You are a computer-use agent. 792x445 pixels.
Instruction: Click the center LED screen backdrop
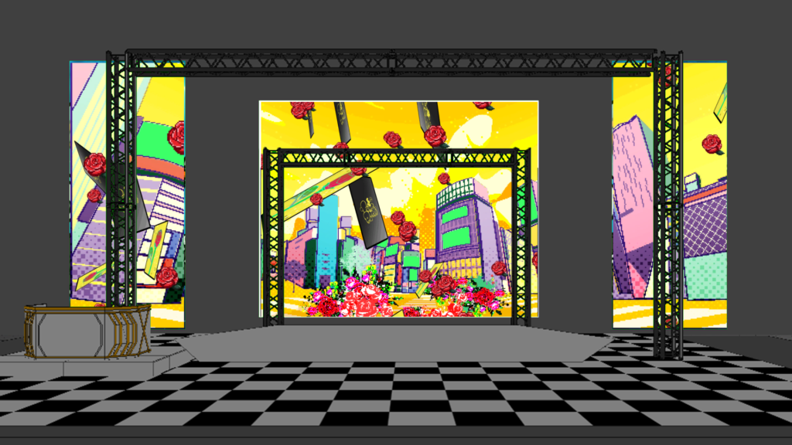tap(398, 124)
